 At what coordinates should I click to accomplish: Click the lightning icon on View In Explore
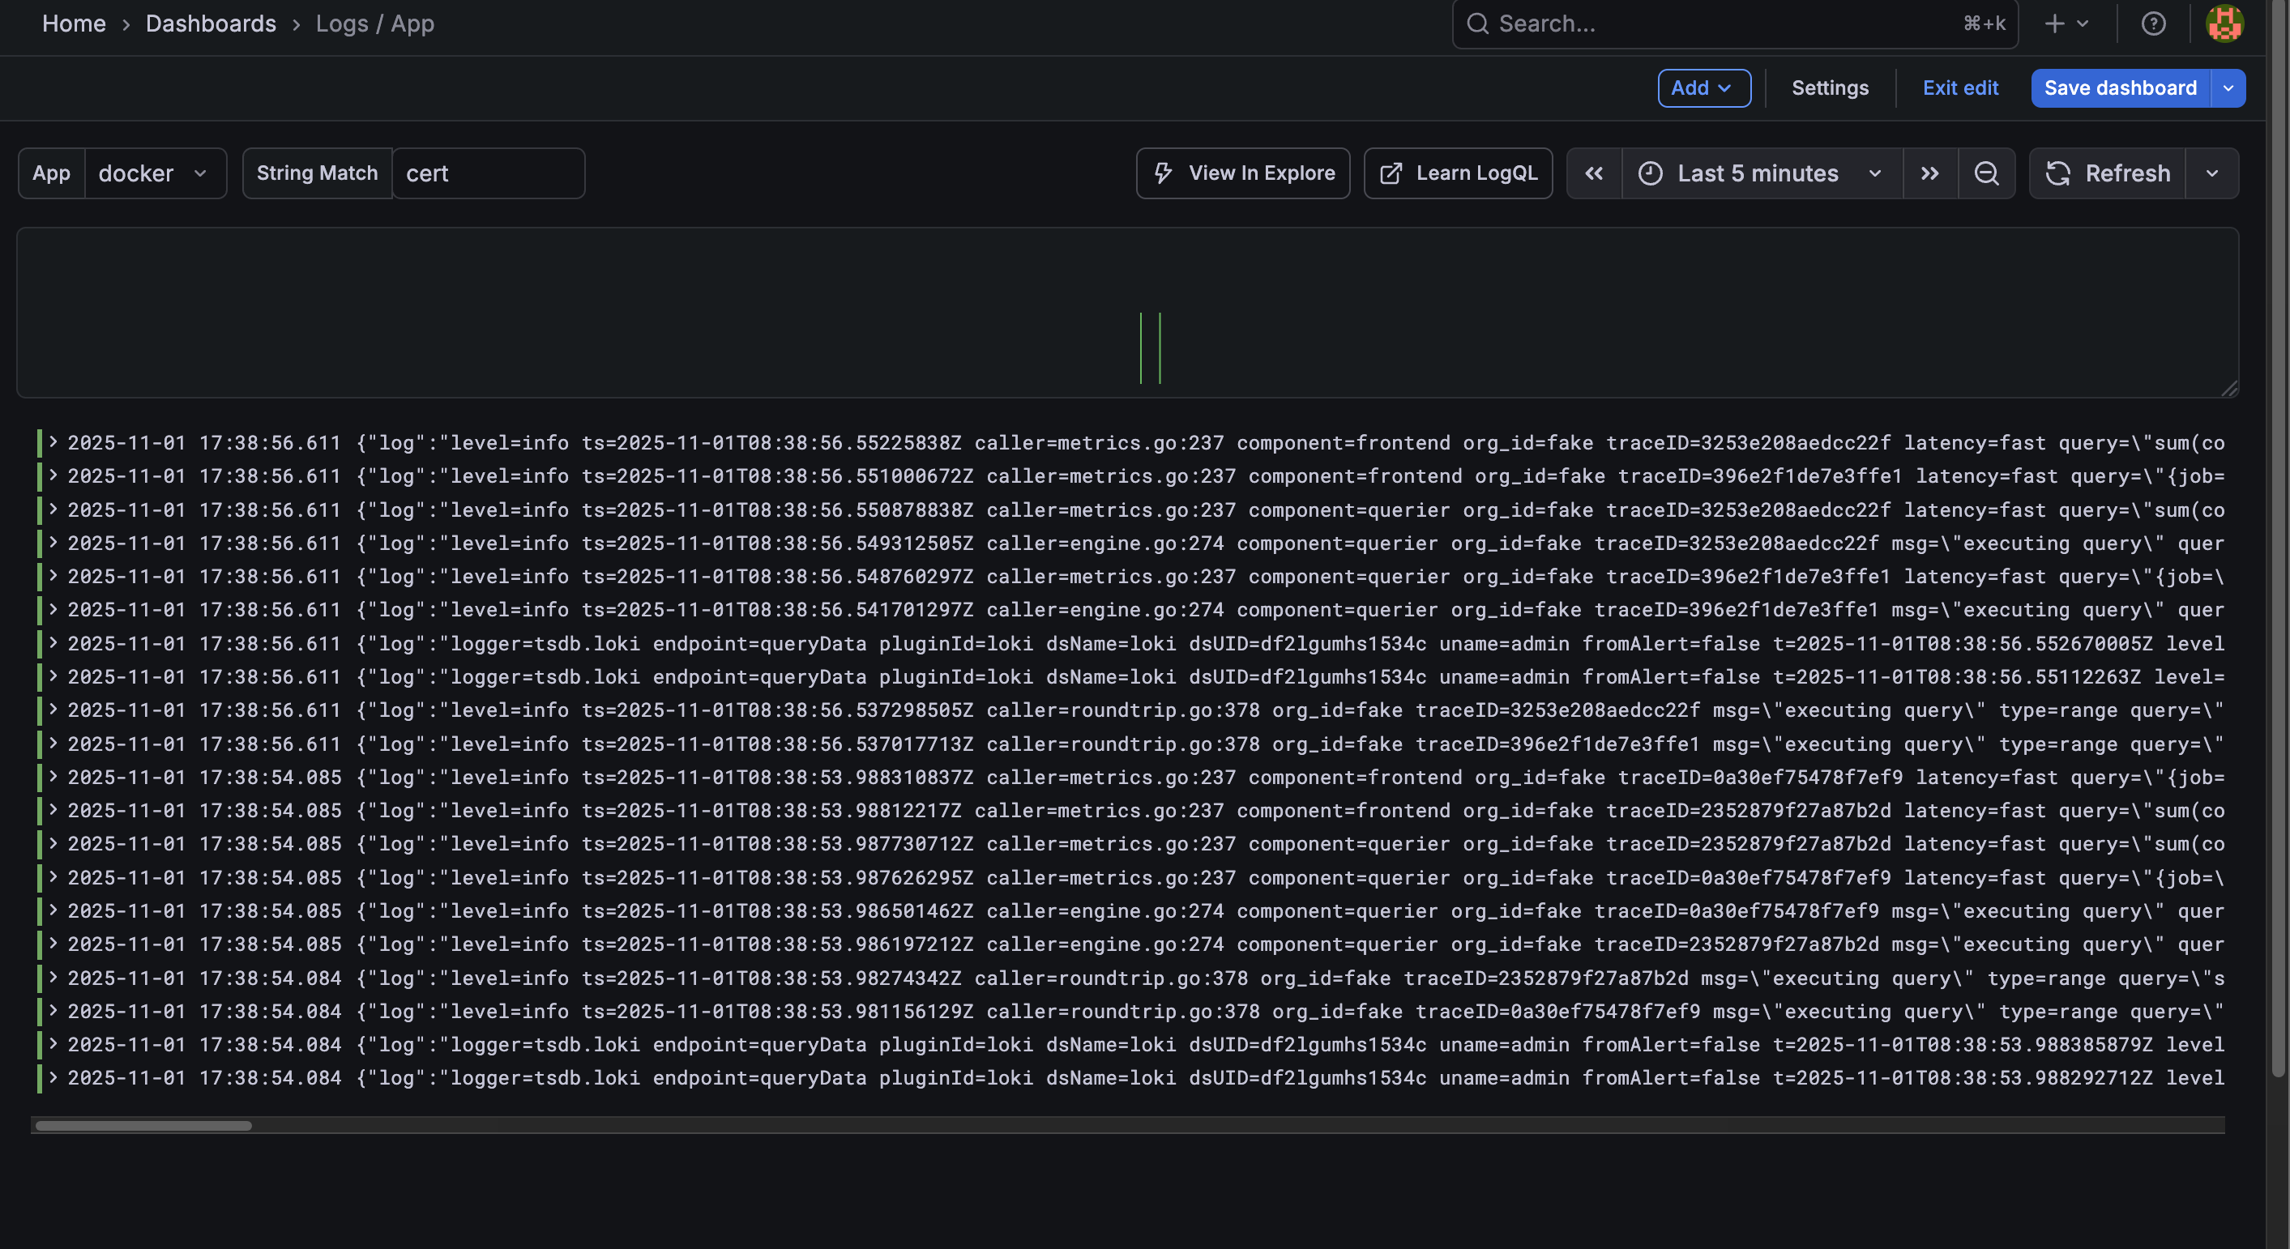tap(1164, 173)
